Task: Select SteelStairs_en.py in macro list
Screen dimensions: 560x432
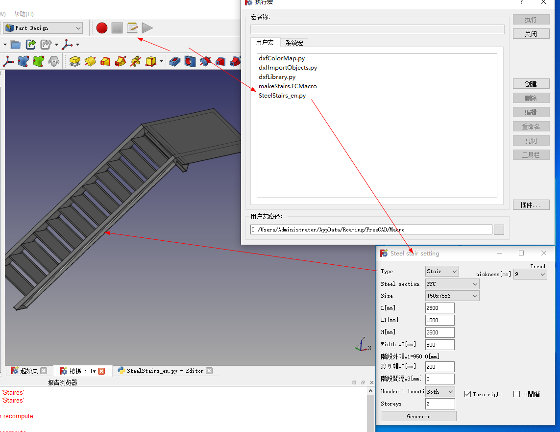Action: pyautogui.click(x=282, y=96)
